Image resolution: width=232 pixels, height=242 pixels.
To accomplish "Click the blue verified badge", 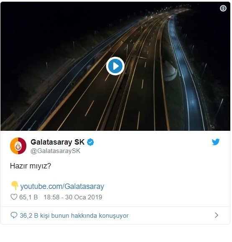I will click(x=91, y=142).
